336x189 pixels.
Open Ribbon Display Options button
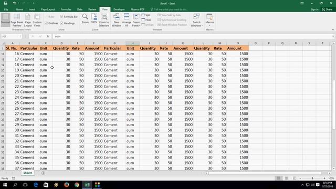click(302, 3)
